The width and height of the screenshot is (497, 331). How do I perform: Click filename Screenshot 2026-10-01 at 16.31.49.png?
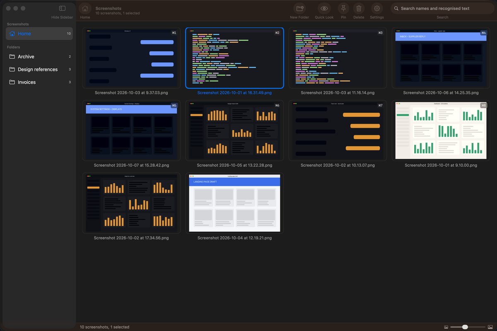pos(234,93)
